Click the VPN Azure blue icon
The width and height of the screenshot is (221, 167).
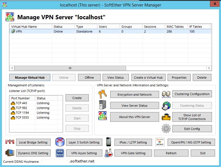pyautogui.click(x=60, y=153)
